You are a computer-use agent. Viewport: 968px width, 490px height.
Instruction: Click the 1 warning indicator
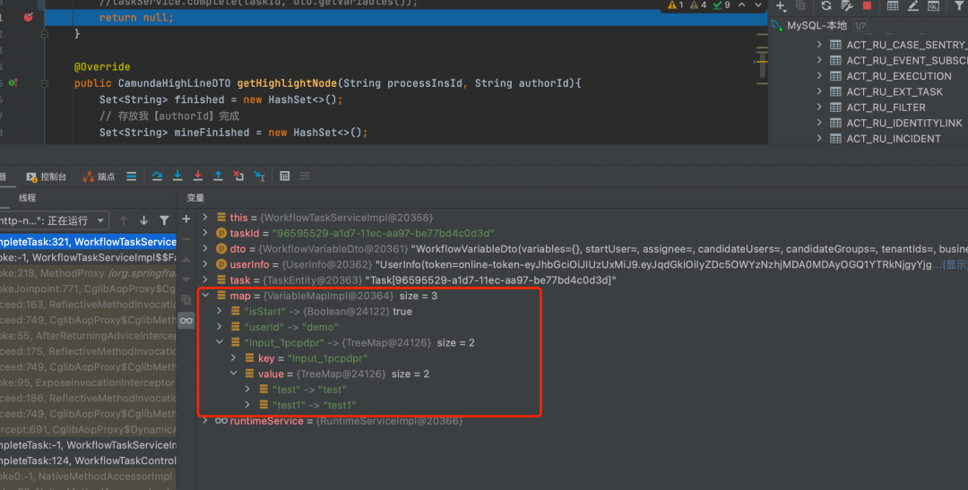(676, 5)
